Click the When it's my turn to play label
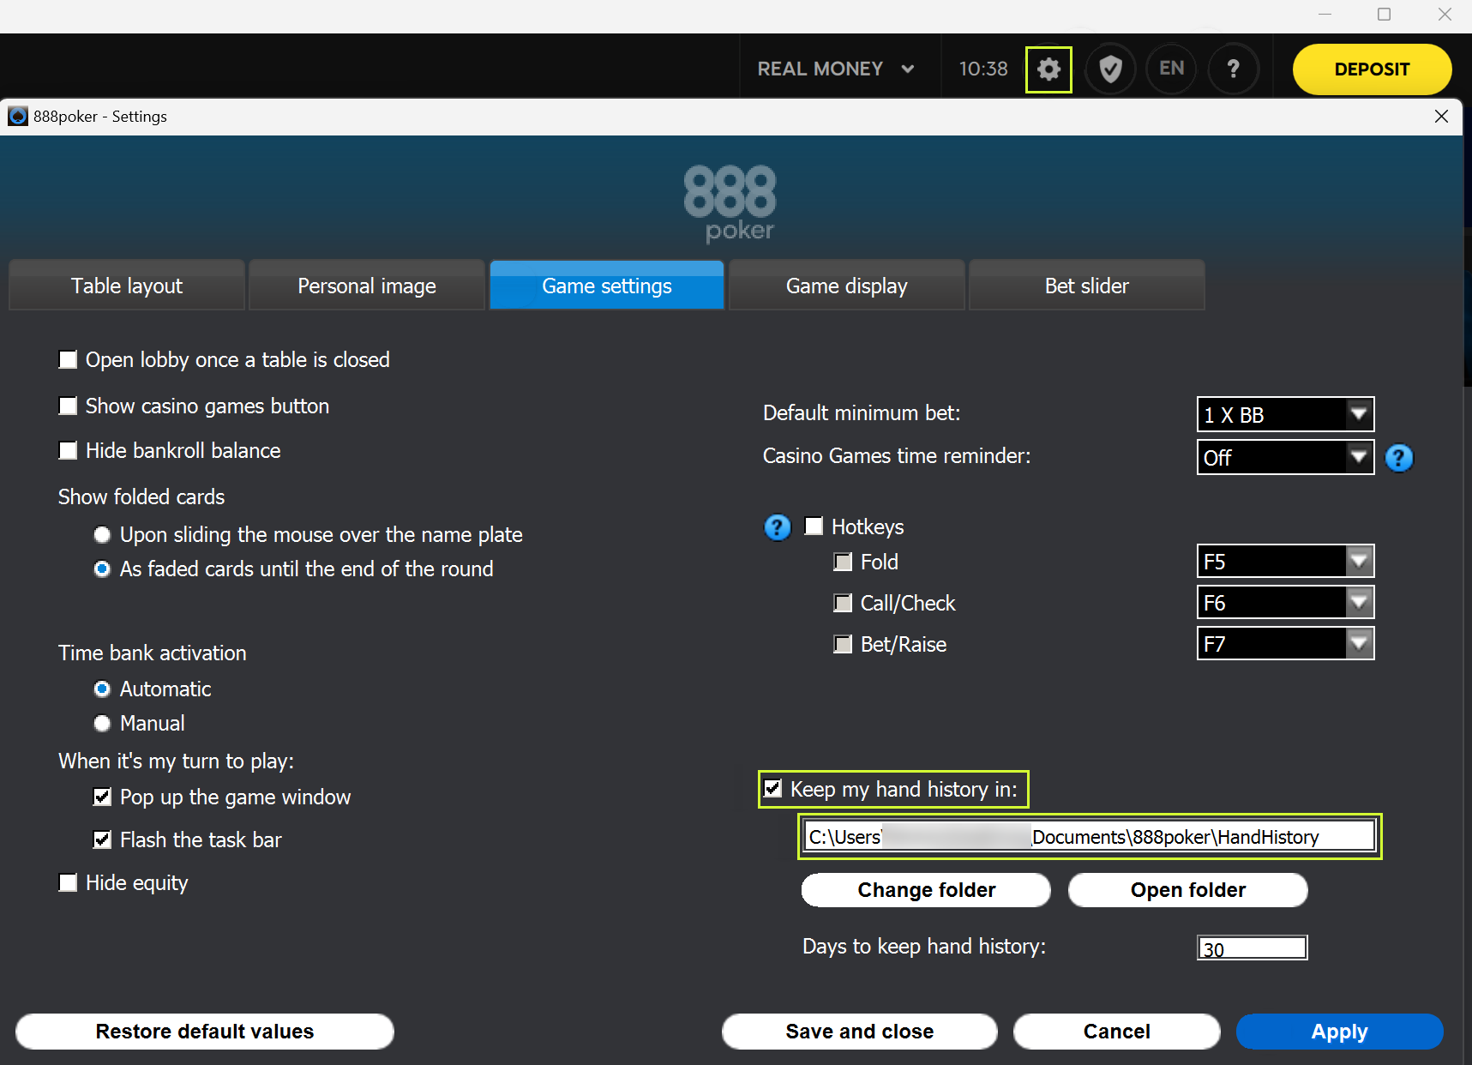1472x1065 pixels. pyautogui.click(x=177, y=761)
